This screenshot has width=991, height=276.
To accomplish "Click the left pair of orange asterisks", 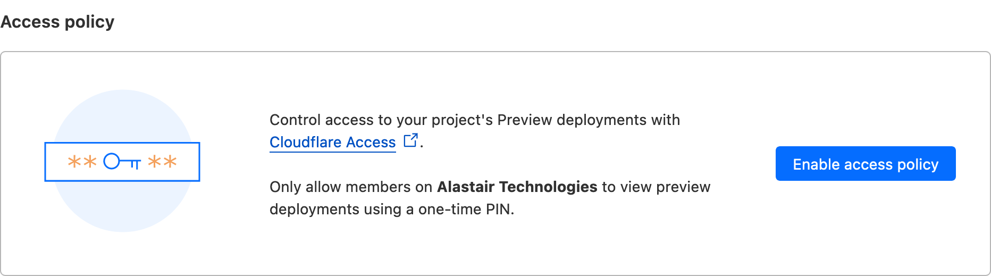I will (82, 162).
